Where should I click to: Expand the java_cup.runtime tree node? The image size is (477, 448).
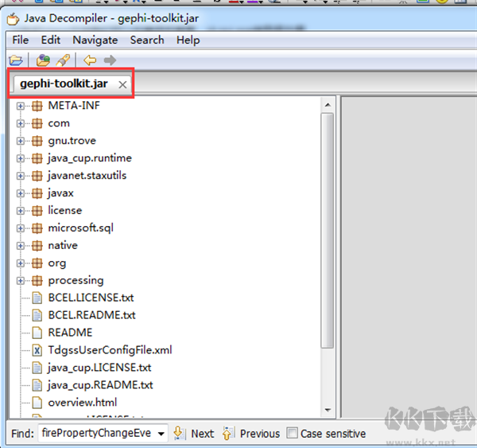(21, 158)
